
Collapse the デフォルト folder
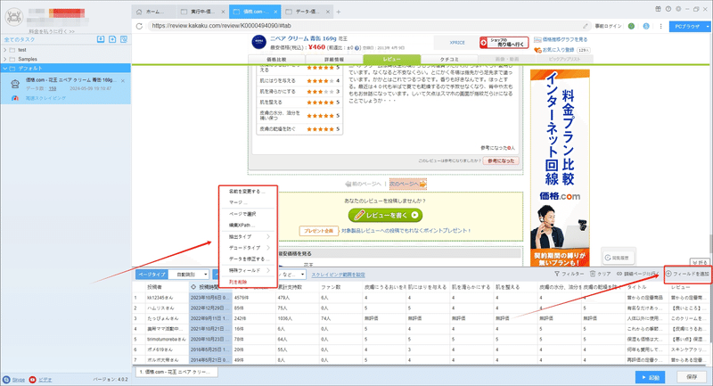5,69
